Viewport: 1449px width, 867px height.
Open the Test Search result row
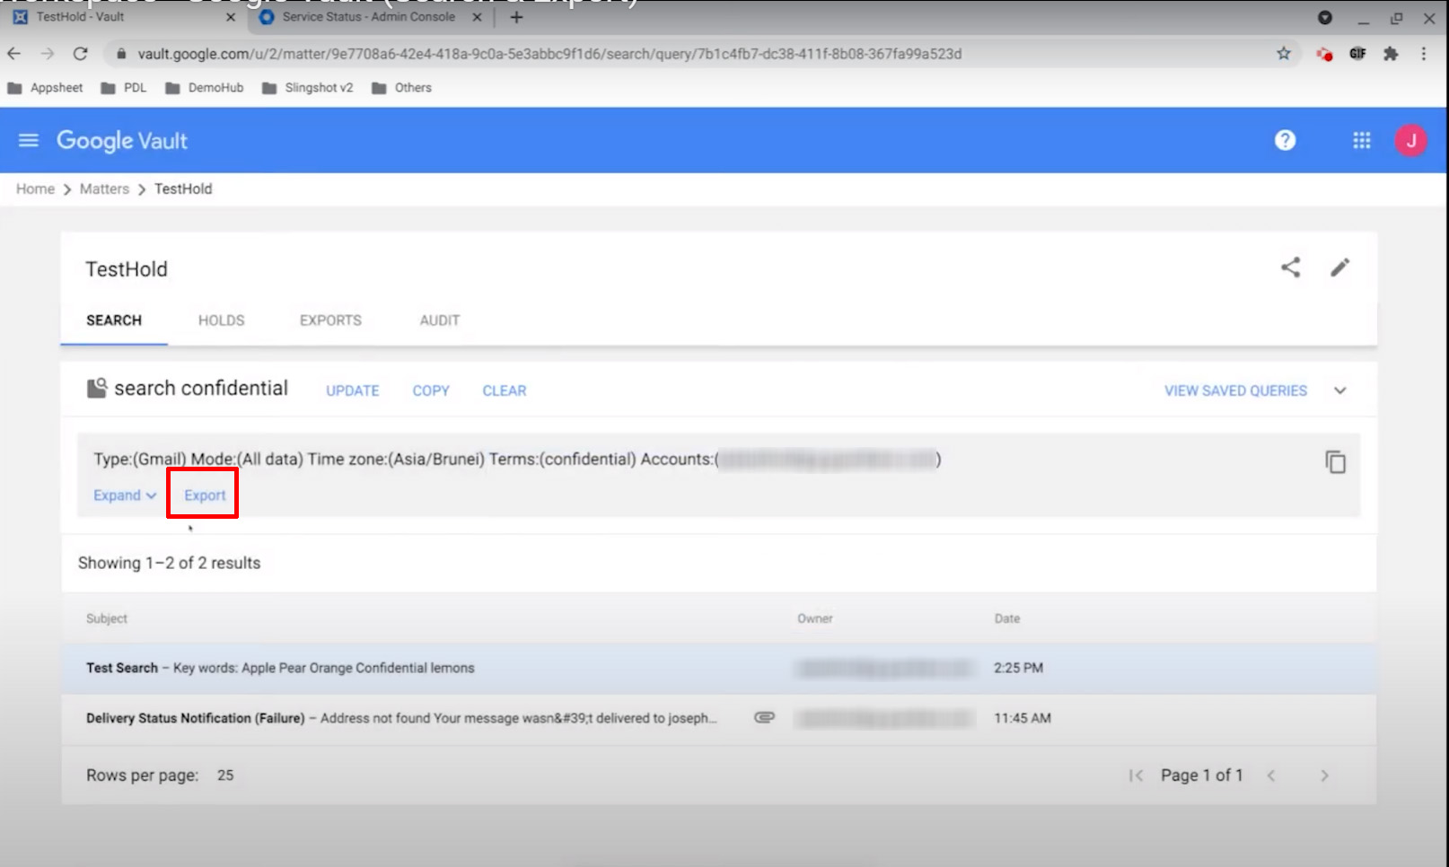(718, 668)
